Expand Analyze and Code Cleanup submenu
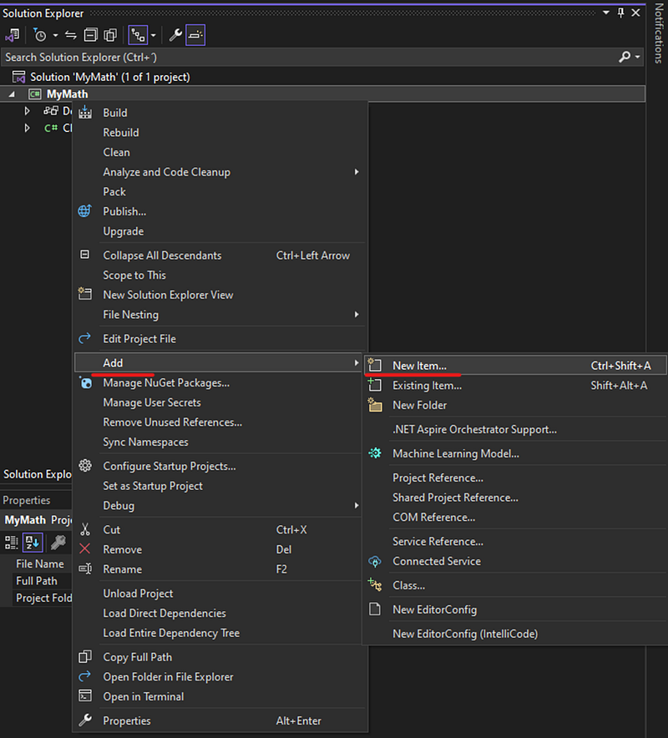The height and width of the screenshot is (738, 668). (220, 172)
